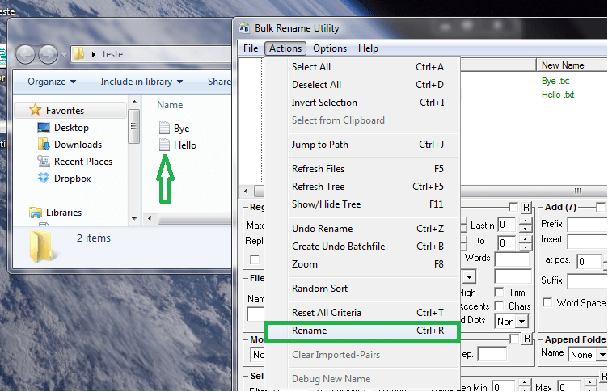Tick the Chars checkbox

coord(499,306)
